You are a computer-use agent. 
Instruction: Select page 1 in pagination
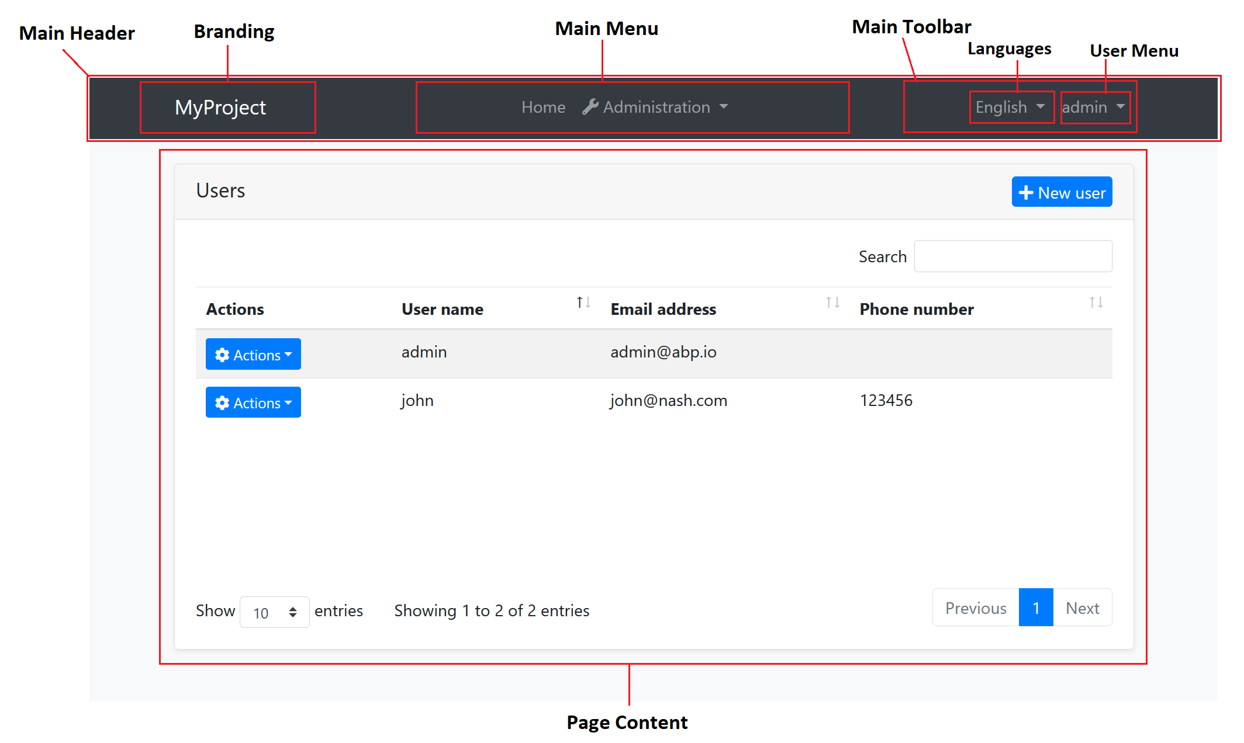pos(1036,607)
